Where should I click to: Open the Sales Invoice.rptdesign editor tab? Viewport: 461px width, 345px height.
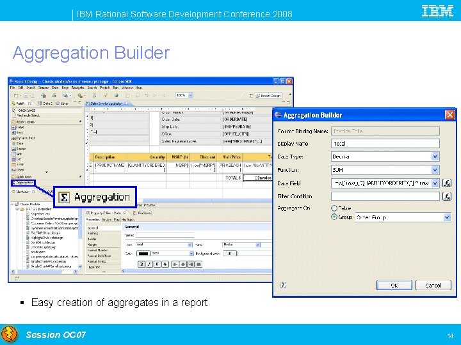coord(106,103)
